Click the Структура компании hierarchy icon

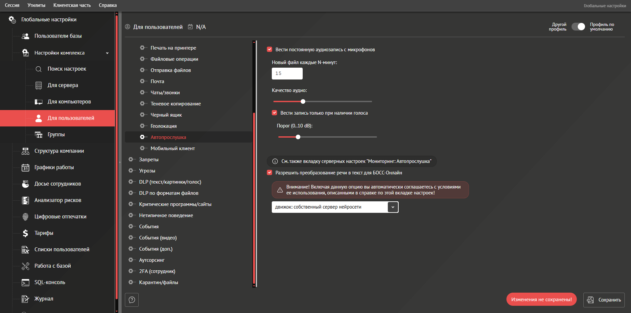click(x=25, y=151)
